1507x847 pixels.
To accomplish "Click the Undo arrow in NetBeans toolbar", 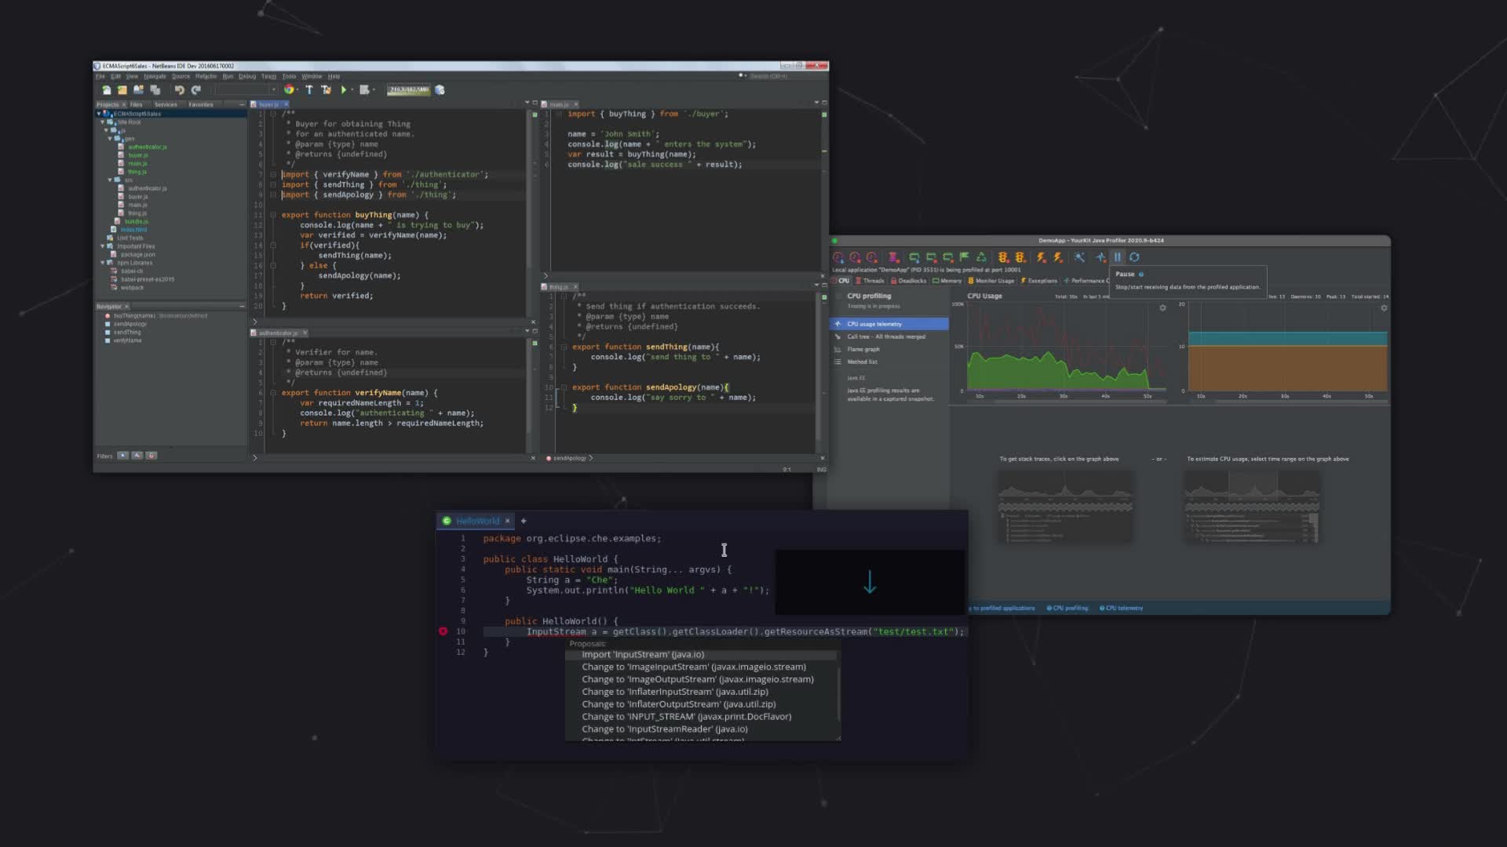I will click(179, 90).
